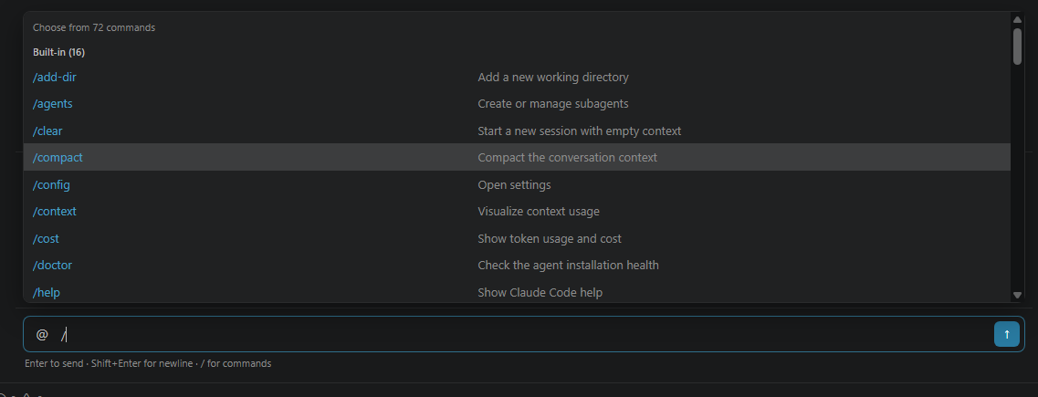Focus the message input field
The height and width of the screenshot is (397, 1038).
tap(523, 334)
